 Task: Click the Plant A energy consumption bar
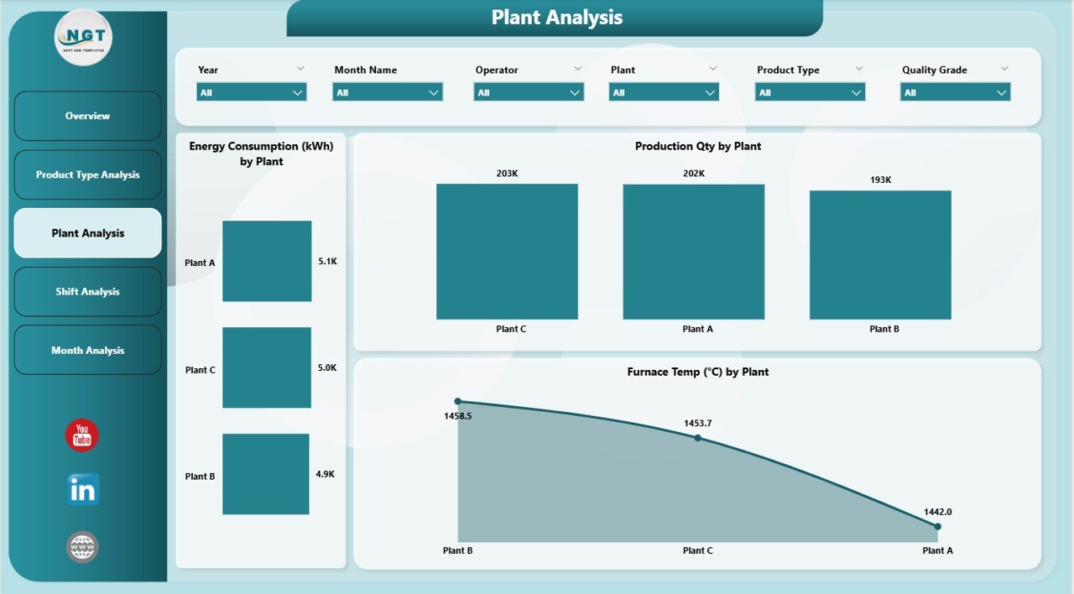(266, 259)
